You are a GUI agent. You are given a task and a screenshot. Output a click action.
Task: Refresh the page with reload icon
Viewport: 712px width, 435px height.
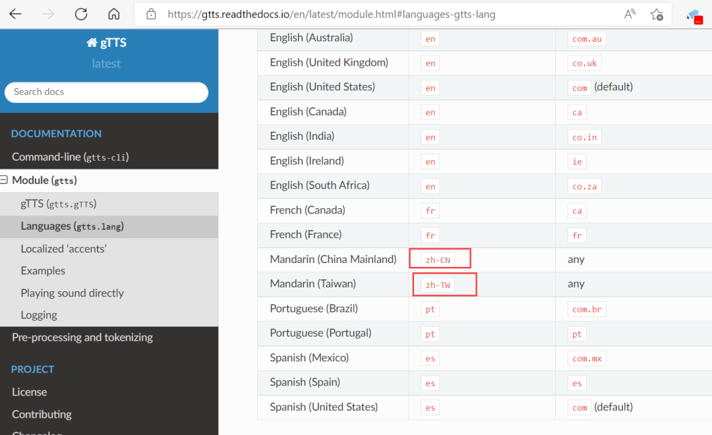coord(81,14)
